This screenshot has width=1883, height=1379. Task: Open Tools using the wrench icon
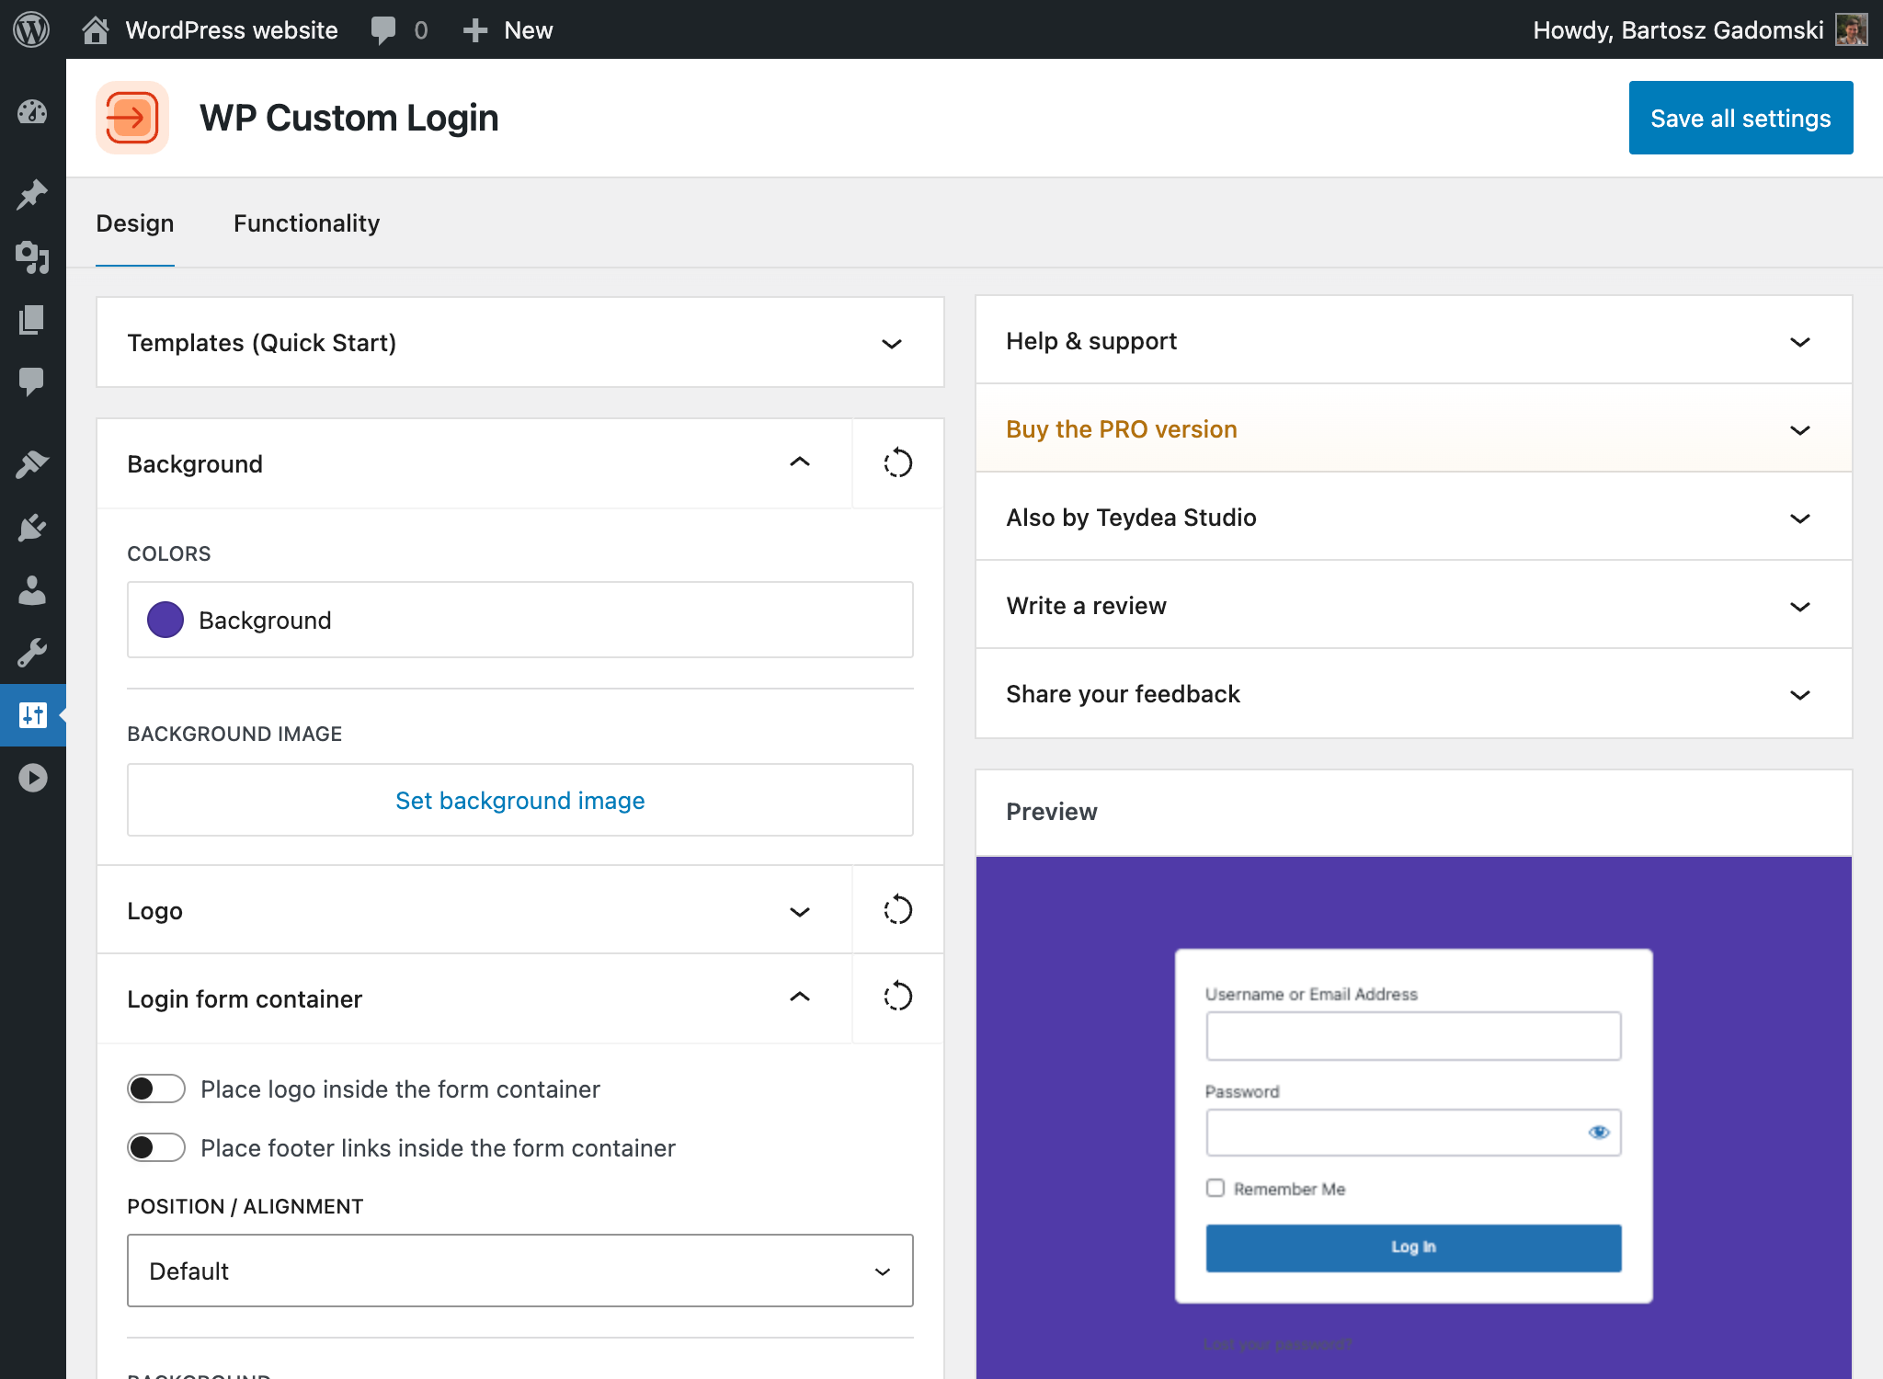click(x=33, y=653)
